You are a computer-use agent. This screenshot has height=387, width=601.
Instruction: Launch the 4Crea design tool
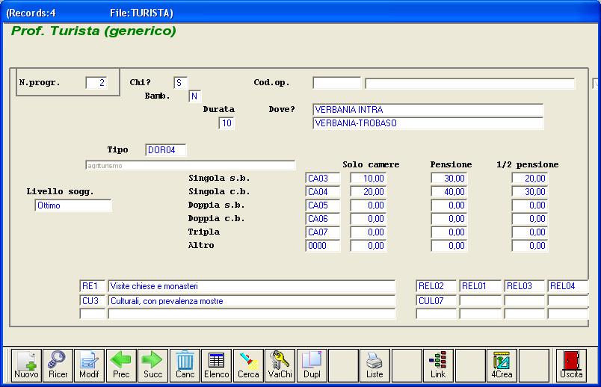502,365
